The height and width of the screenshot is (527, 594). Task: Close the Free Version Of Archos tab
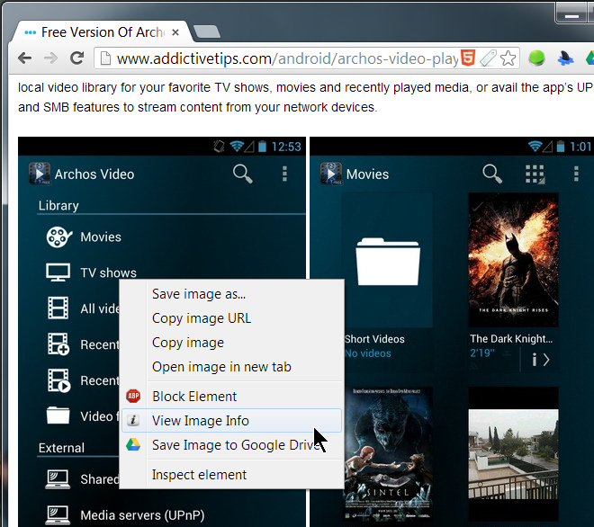(175, 32)
